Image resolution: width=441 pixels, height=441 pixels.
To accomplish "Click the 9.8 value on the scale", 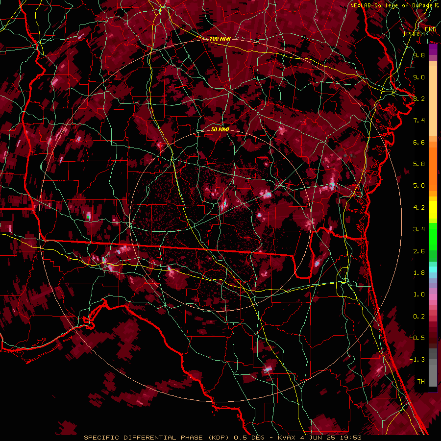I will pyautogui.click(x=419, y=55).
